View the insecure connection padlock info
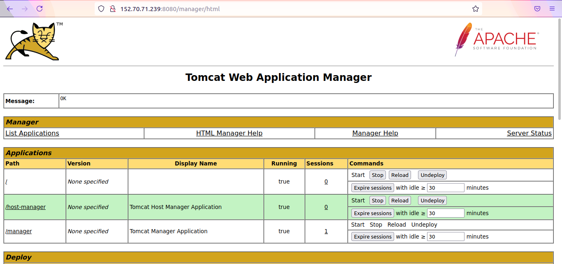 point(112,9)
